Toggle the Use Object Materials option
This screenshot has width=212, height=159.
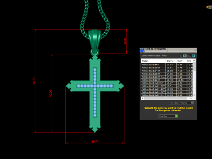point(181,103)
